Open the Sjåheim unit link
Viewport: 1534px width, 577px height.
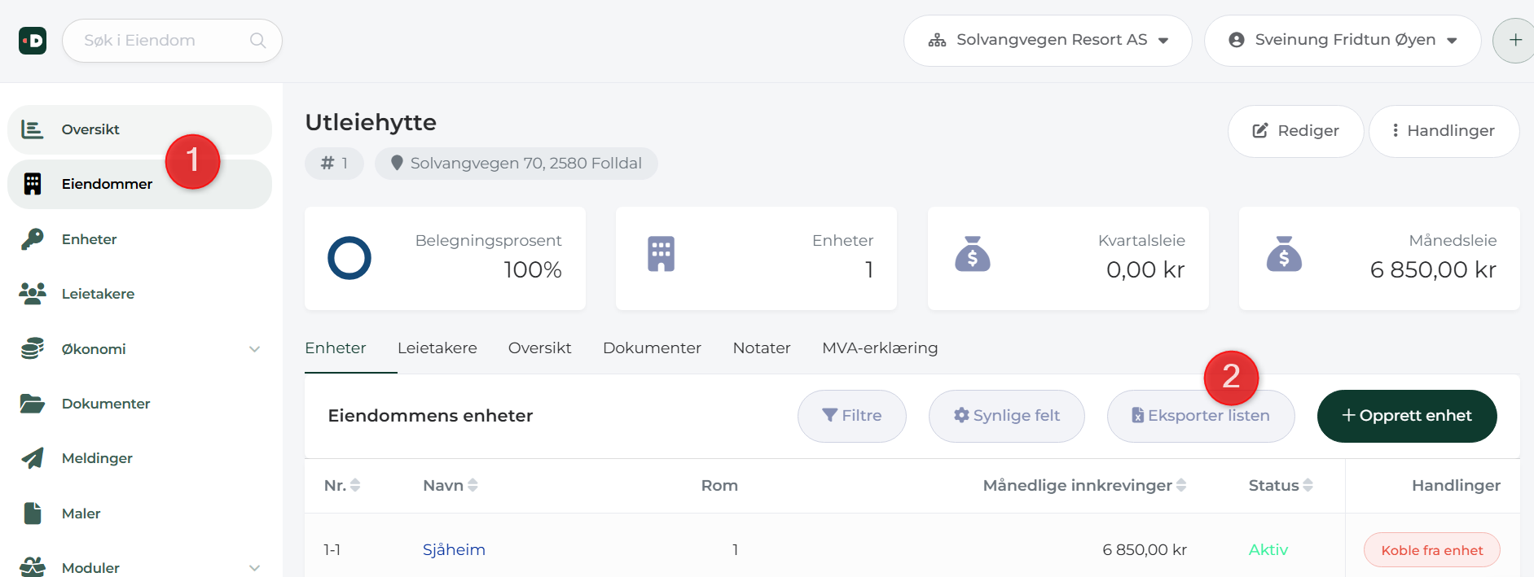(x=454, y=550)
